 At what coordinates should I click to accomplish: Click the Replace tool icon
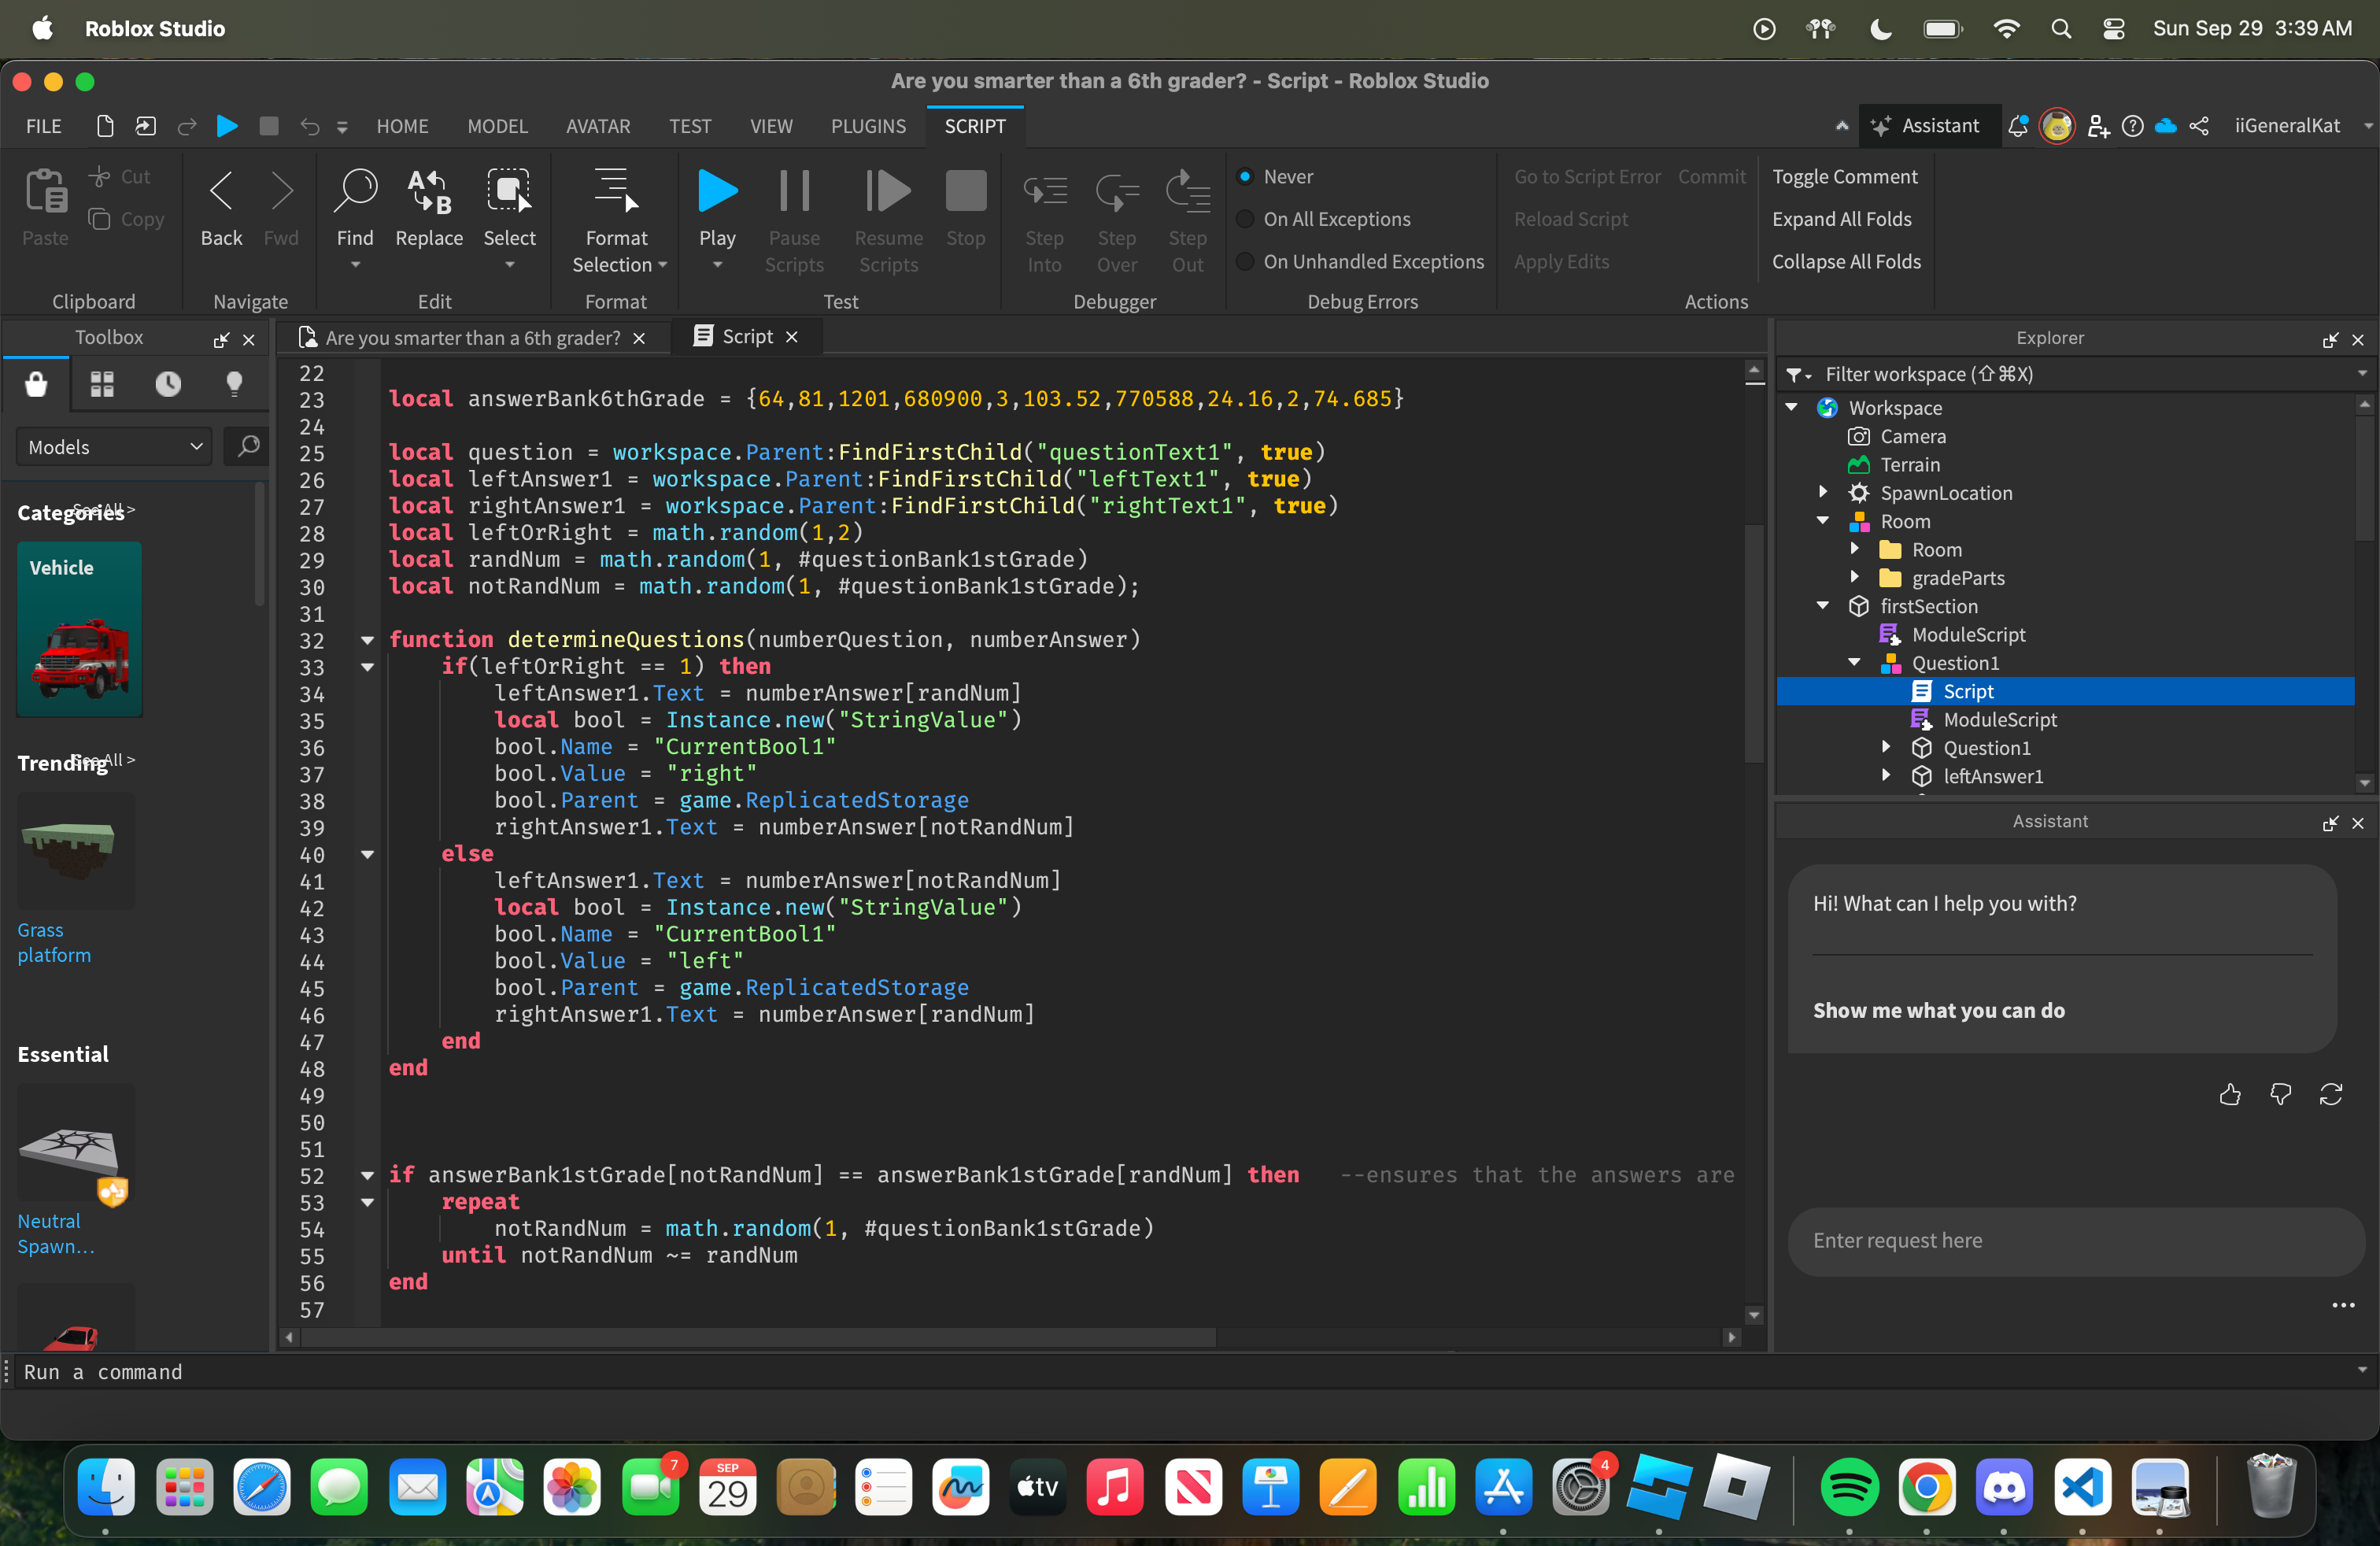coord(429,191)
